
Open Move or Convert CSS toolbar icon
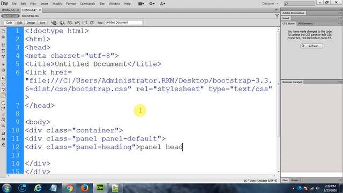point(3,126)
